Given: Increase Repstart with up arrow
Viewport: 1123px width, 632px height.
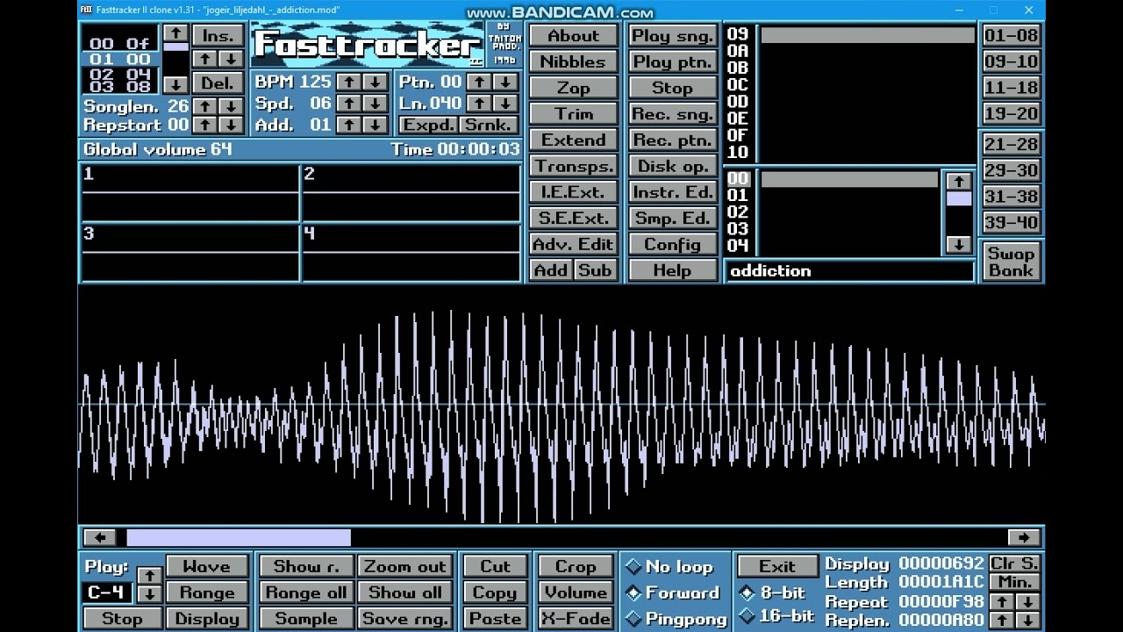Looking at the screenshot, I should pyautogui.click(x=204, y=126).
